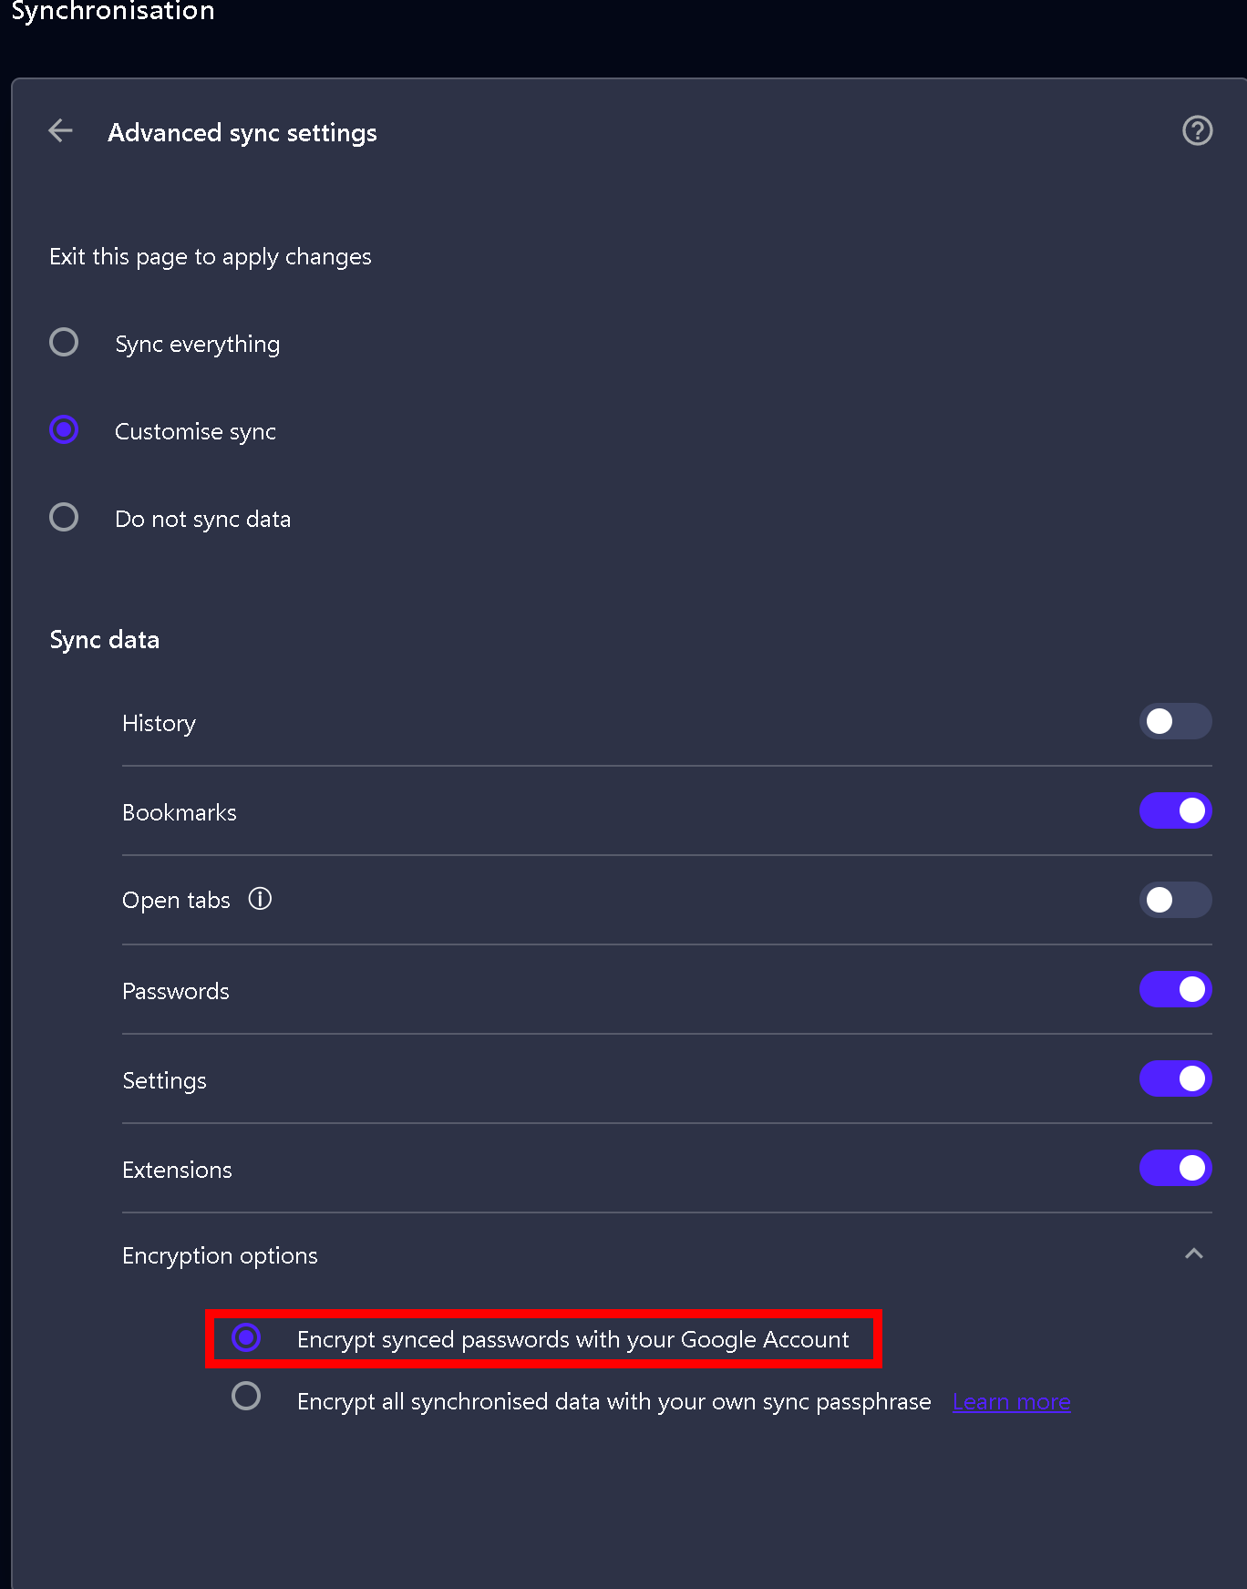Select the Sync everything option
1247x1589 pixels.
tap(63, 342)
